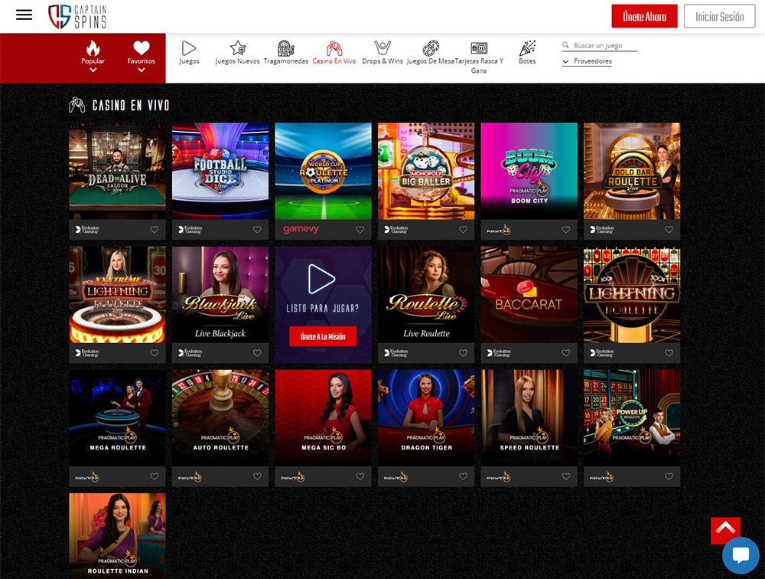Image resolution: width=765 pixels, height=579 pixels.
Task: Click the Iniciar Sesión button
Action: pyautogui.click(x=720, y=17)
